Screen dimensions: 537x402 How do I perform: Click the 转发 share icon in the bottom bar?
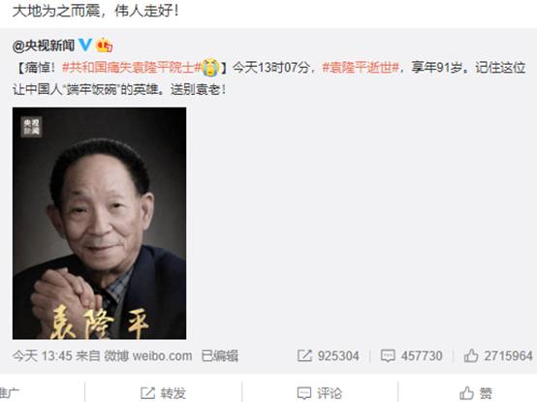(x=147, y=393)
